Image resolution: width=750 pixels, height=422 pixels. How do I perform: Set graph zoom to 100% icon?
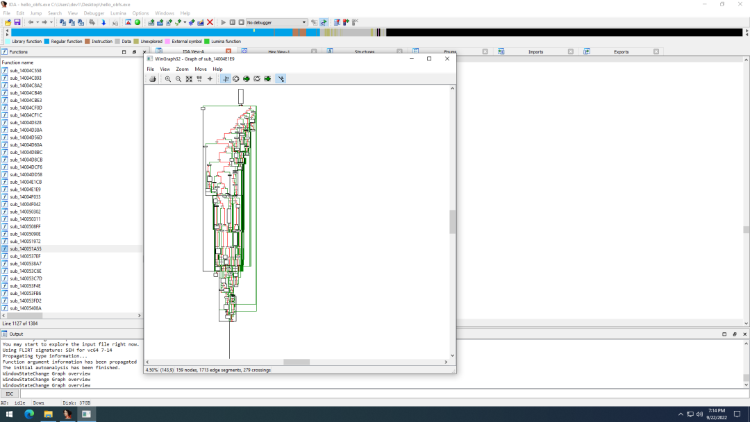(199, 79)
